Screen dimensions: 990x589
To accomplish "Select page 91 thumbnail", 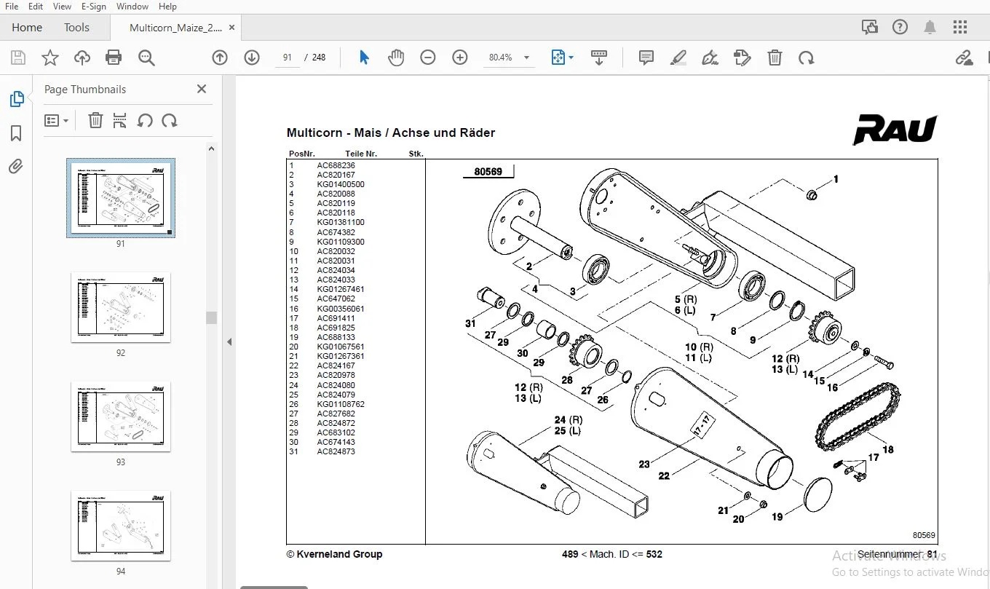I will [x=121, y=197].
